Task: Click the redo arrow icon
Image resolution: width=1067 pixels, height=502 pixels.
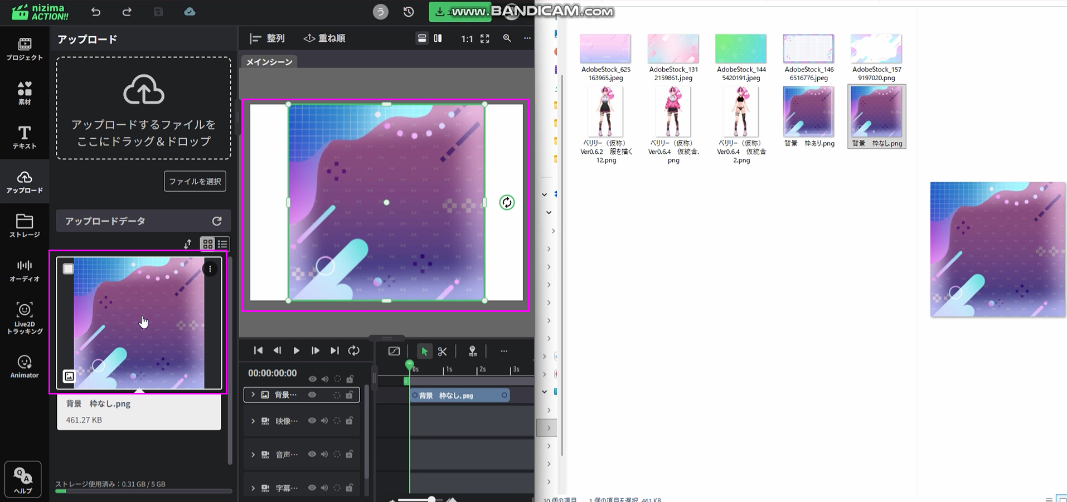Action: (127, 12)
